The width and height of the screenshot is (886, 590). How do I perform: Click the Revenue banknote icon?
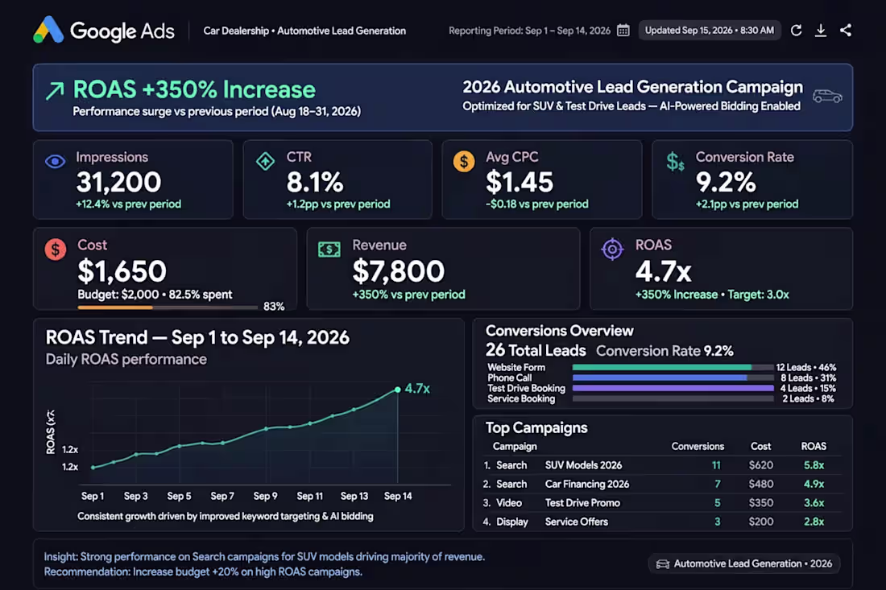[x=329, y=250]
